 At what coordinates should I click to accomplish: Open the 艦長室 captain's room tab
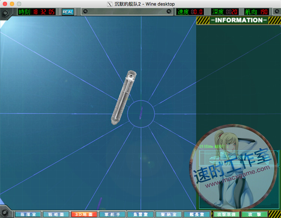(197, 214)
